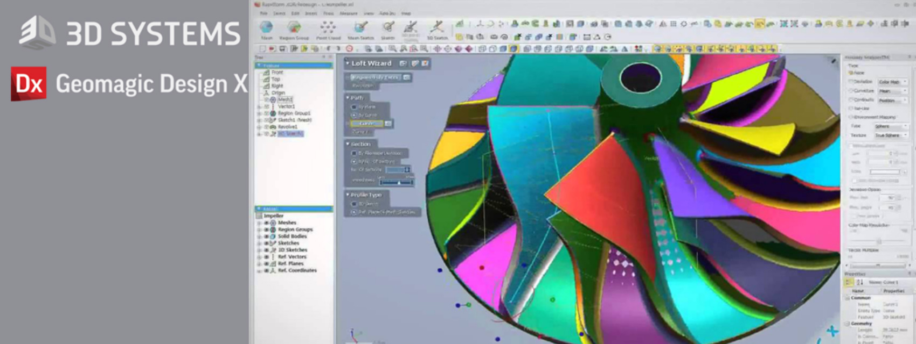916x344 pixels.
Task: Click the Solid Bodies tree icon
Action: coord(273,236)
